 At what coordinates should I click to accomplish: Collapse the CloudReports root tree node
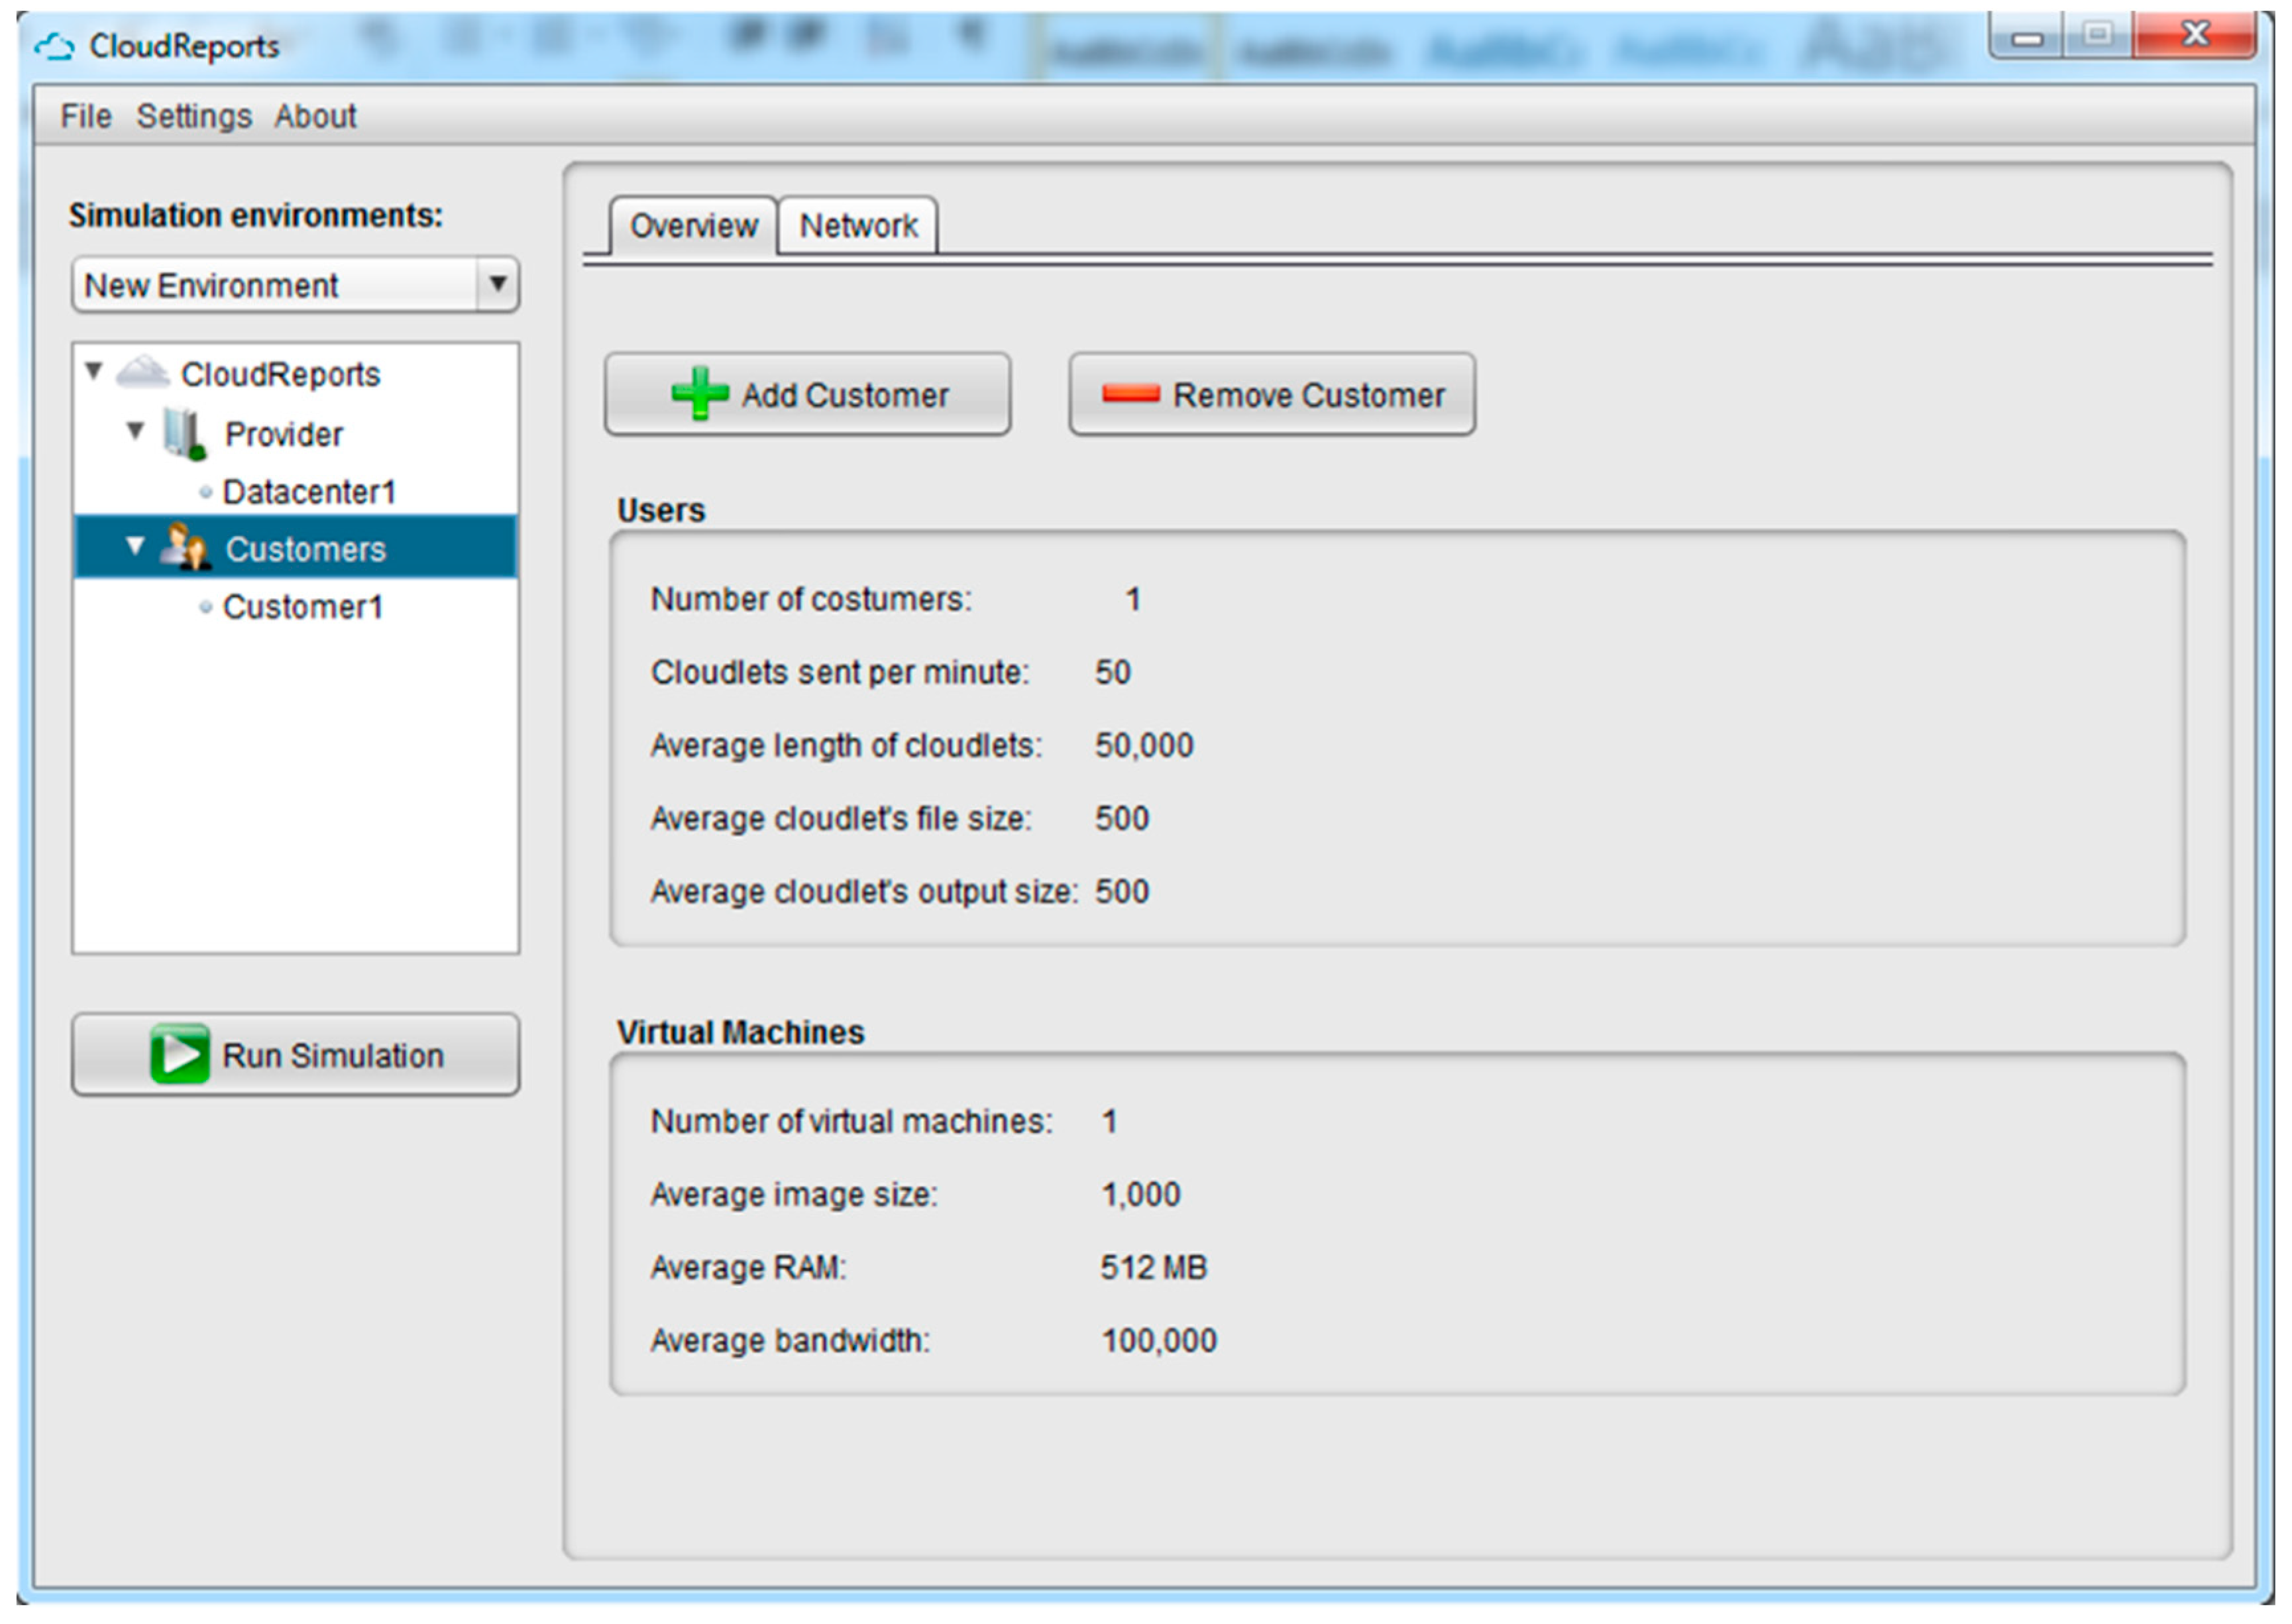click(94, 371)
